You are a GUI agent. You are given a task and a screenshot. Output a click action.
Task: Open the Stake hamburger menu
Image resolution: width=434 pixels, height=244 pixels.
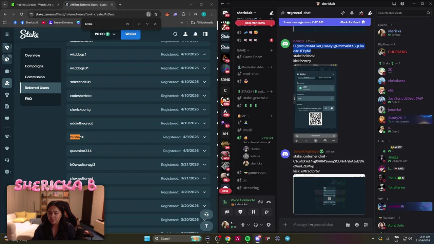(7, 34)
